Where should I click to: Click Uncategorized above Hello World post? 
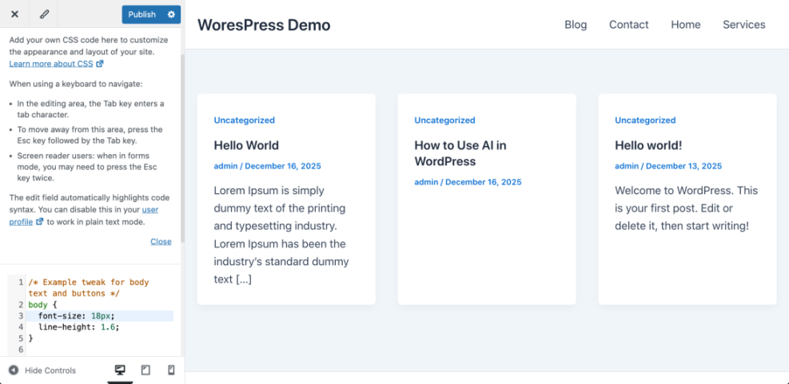(244, 120)
